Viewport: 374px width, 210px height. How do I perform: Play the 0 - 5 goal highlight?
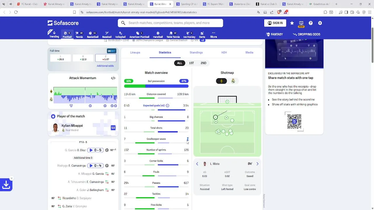96,150
